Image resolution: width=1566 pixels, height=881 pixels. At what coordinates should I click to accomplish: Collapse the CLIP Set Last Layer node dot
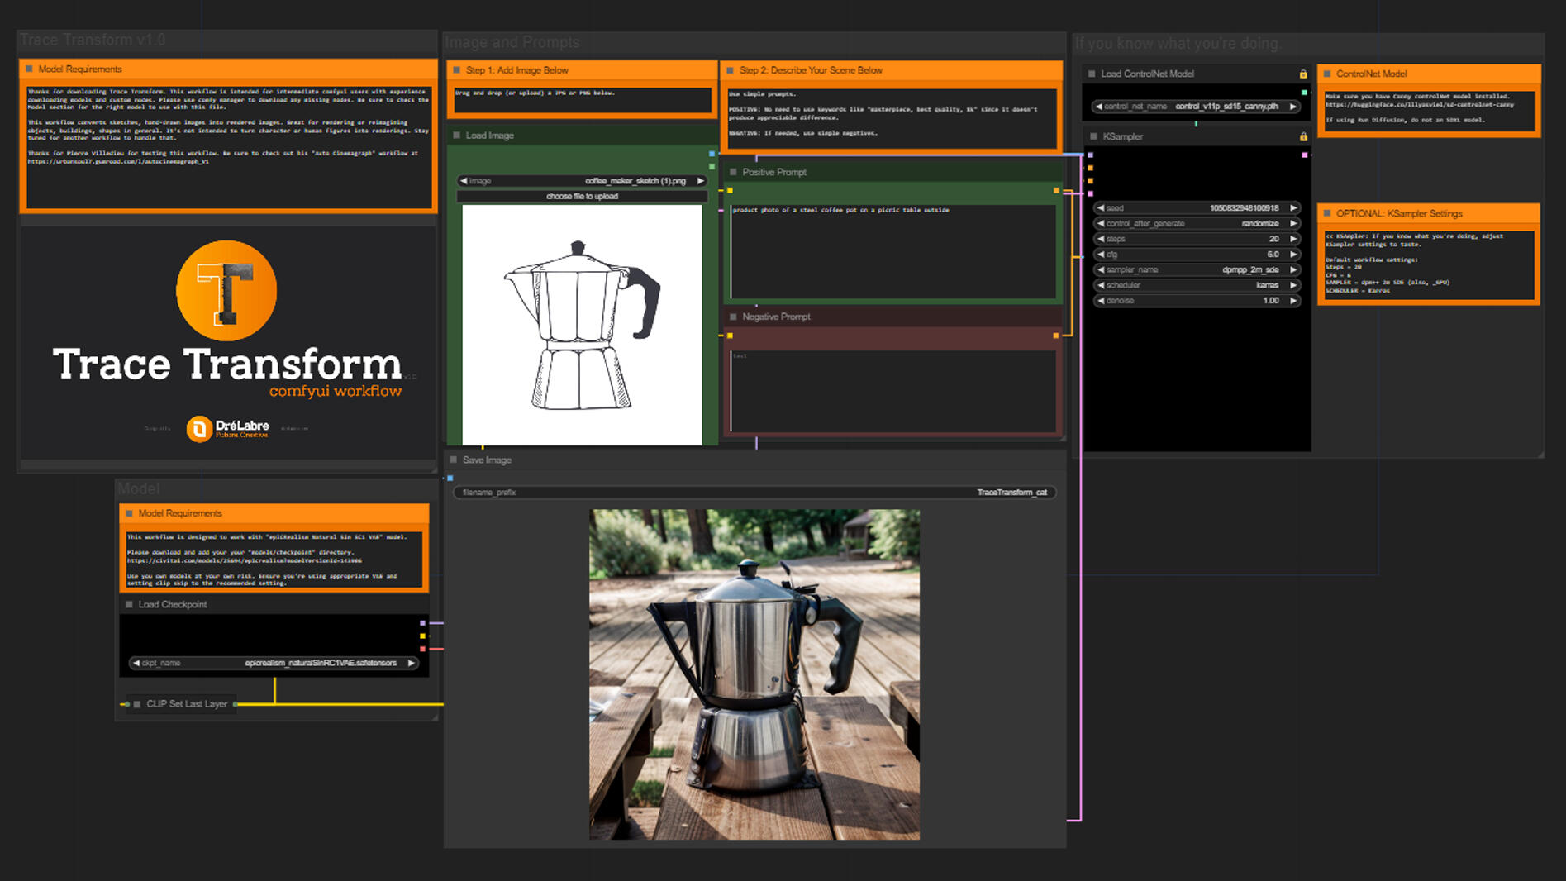pos(137,704)
